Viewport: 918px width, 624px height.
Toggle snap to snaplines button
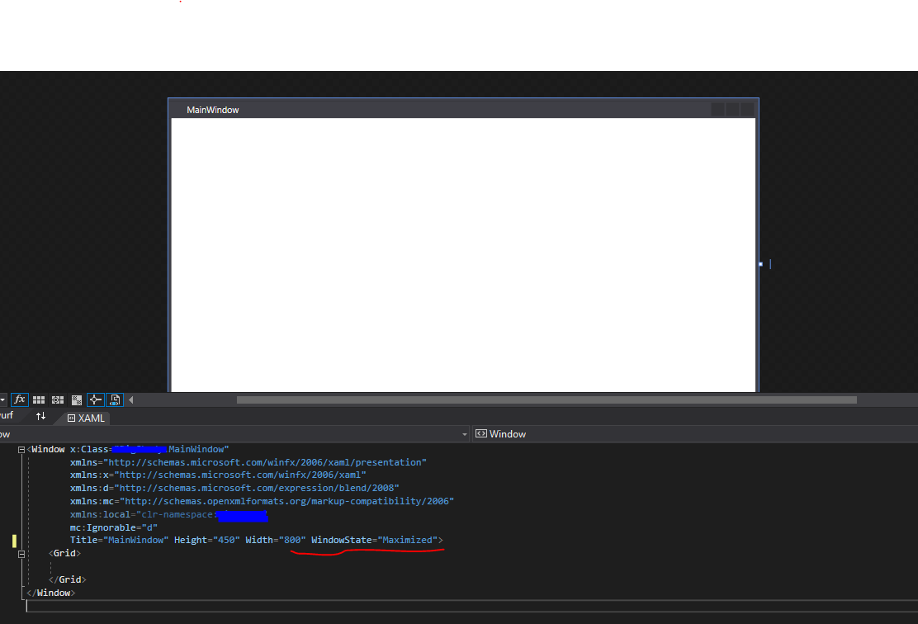[96, 399]
